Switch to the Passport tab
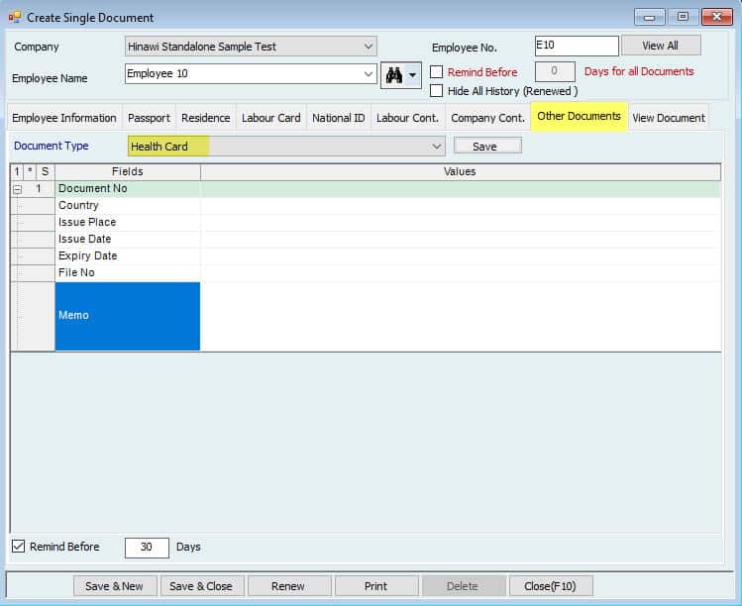The image size is (742, 606). click(x=149, y=118)
